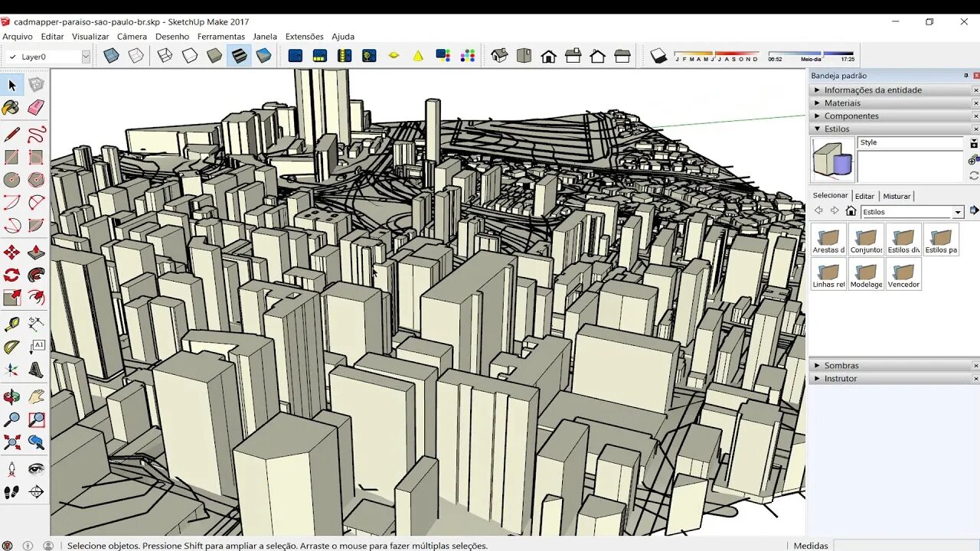Toggle Shaded with Textures style
Screen dimensions: 980x551
(x=239, y=56)
